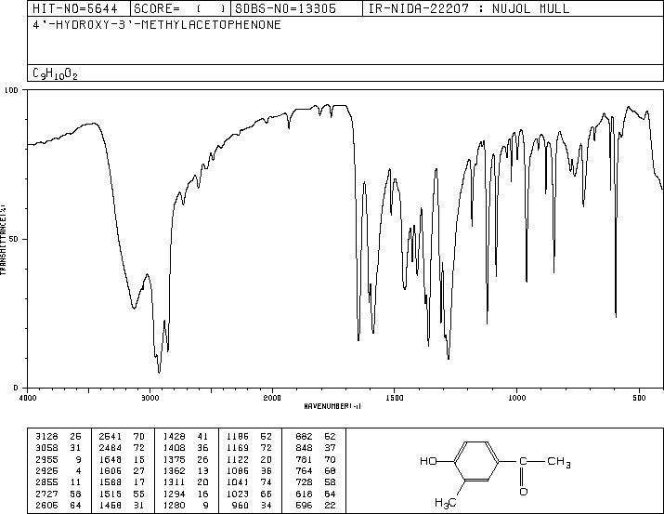Click the 618 wavenumber cell
This screenshot has width=664, height=514.
[x=304, y=494]
